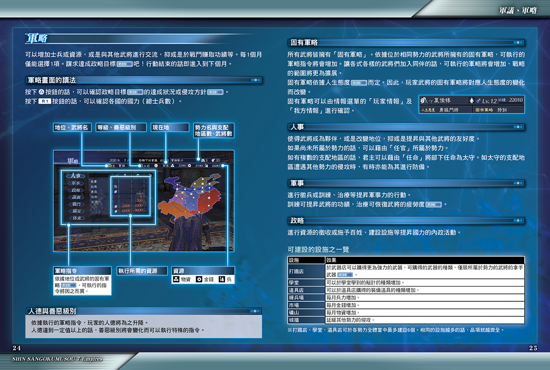Image resolution: width=550 pixels, height=370 pixels.
Task: Select 軍事 in the game command menu
Action: 76,183
